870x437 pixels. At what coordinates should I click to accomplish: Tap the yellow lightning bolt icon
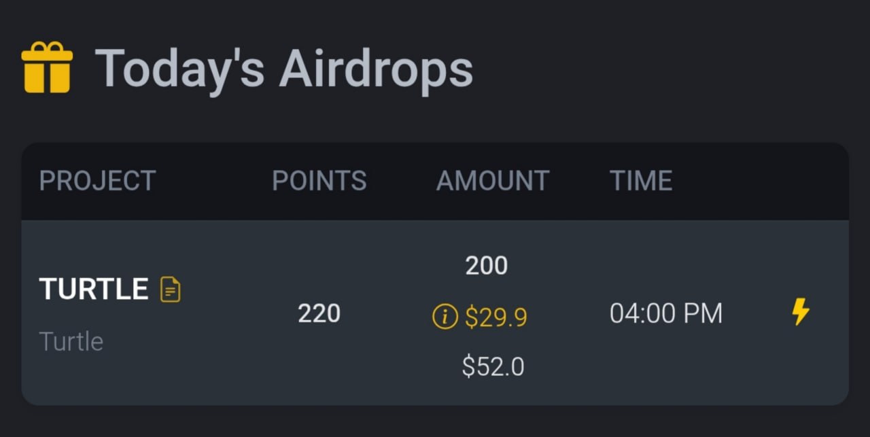point(801,313)
